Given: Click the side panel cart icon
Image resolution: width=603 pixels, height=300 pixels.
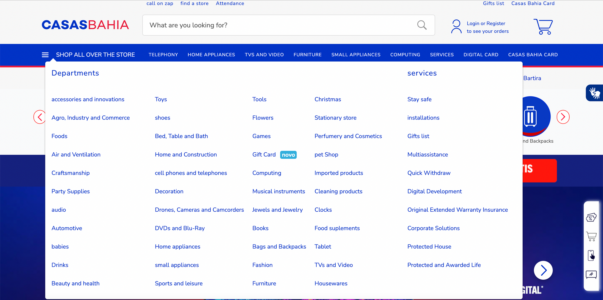Looking at the screenshot, I should pos(591,236).
